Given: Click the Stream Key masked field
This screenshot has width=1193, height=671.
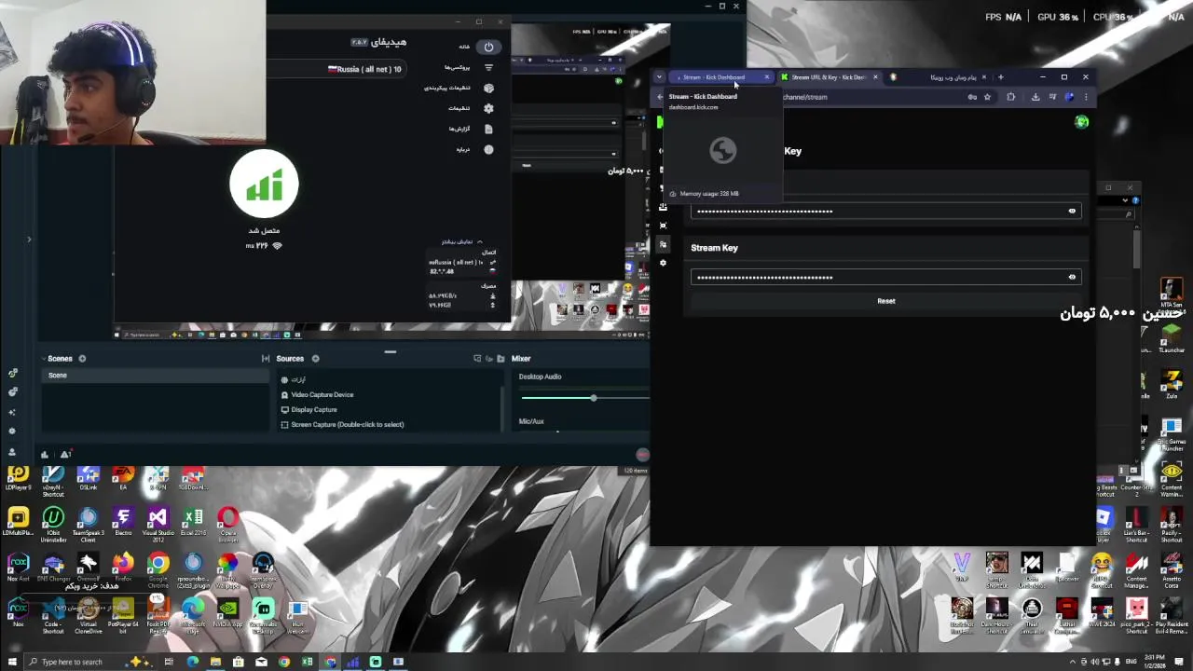Looking at the screenshot, I should pos(885,277).
